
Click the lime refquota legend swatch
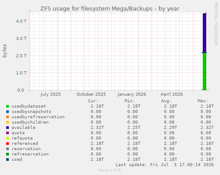pos(8,138)
